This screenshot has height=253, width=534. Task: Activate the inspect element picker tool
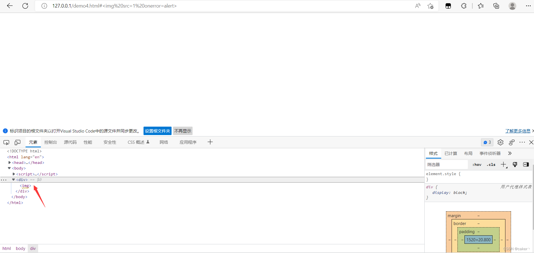pos(6,142)
